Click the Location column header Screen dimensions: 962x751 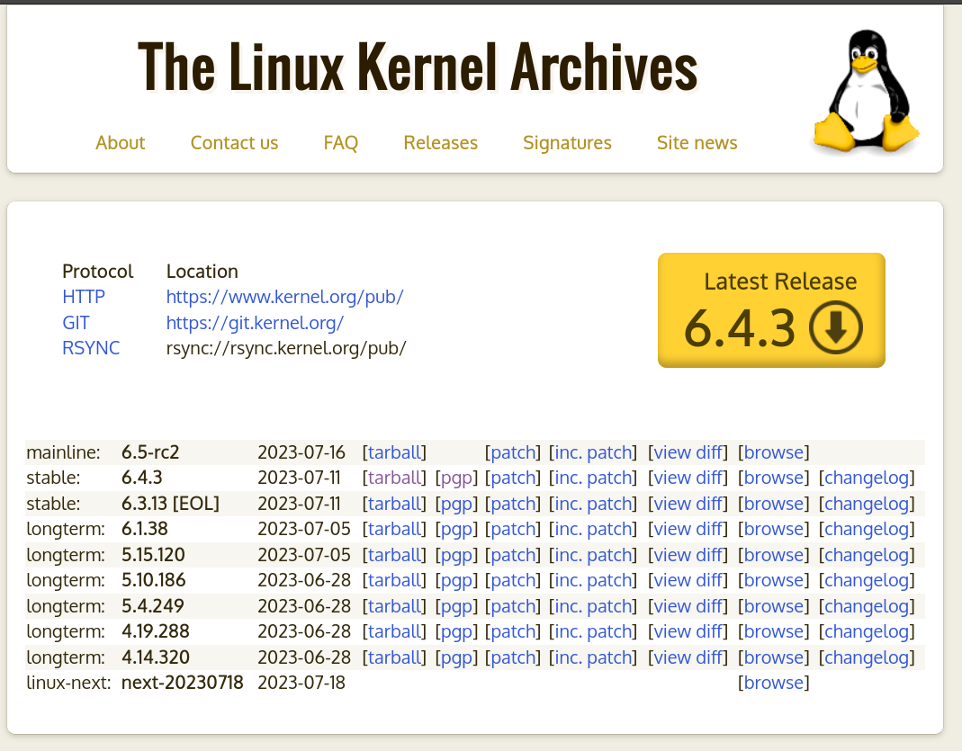tap(202, 271)
